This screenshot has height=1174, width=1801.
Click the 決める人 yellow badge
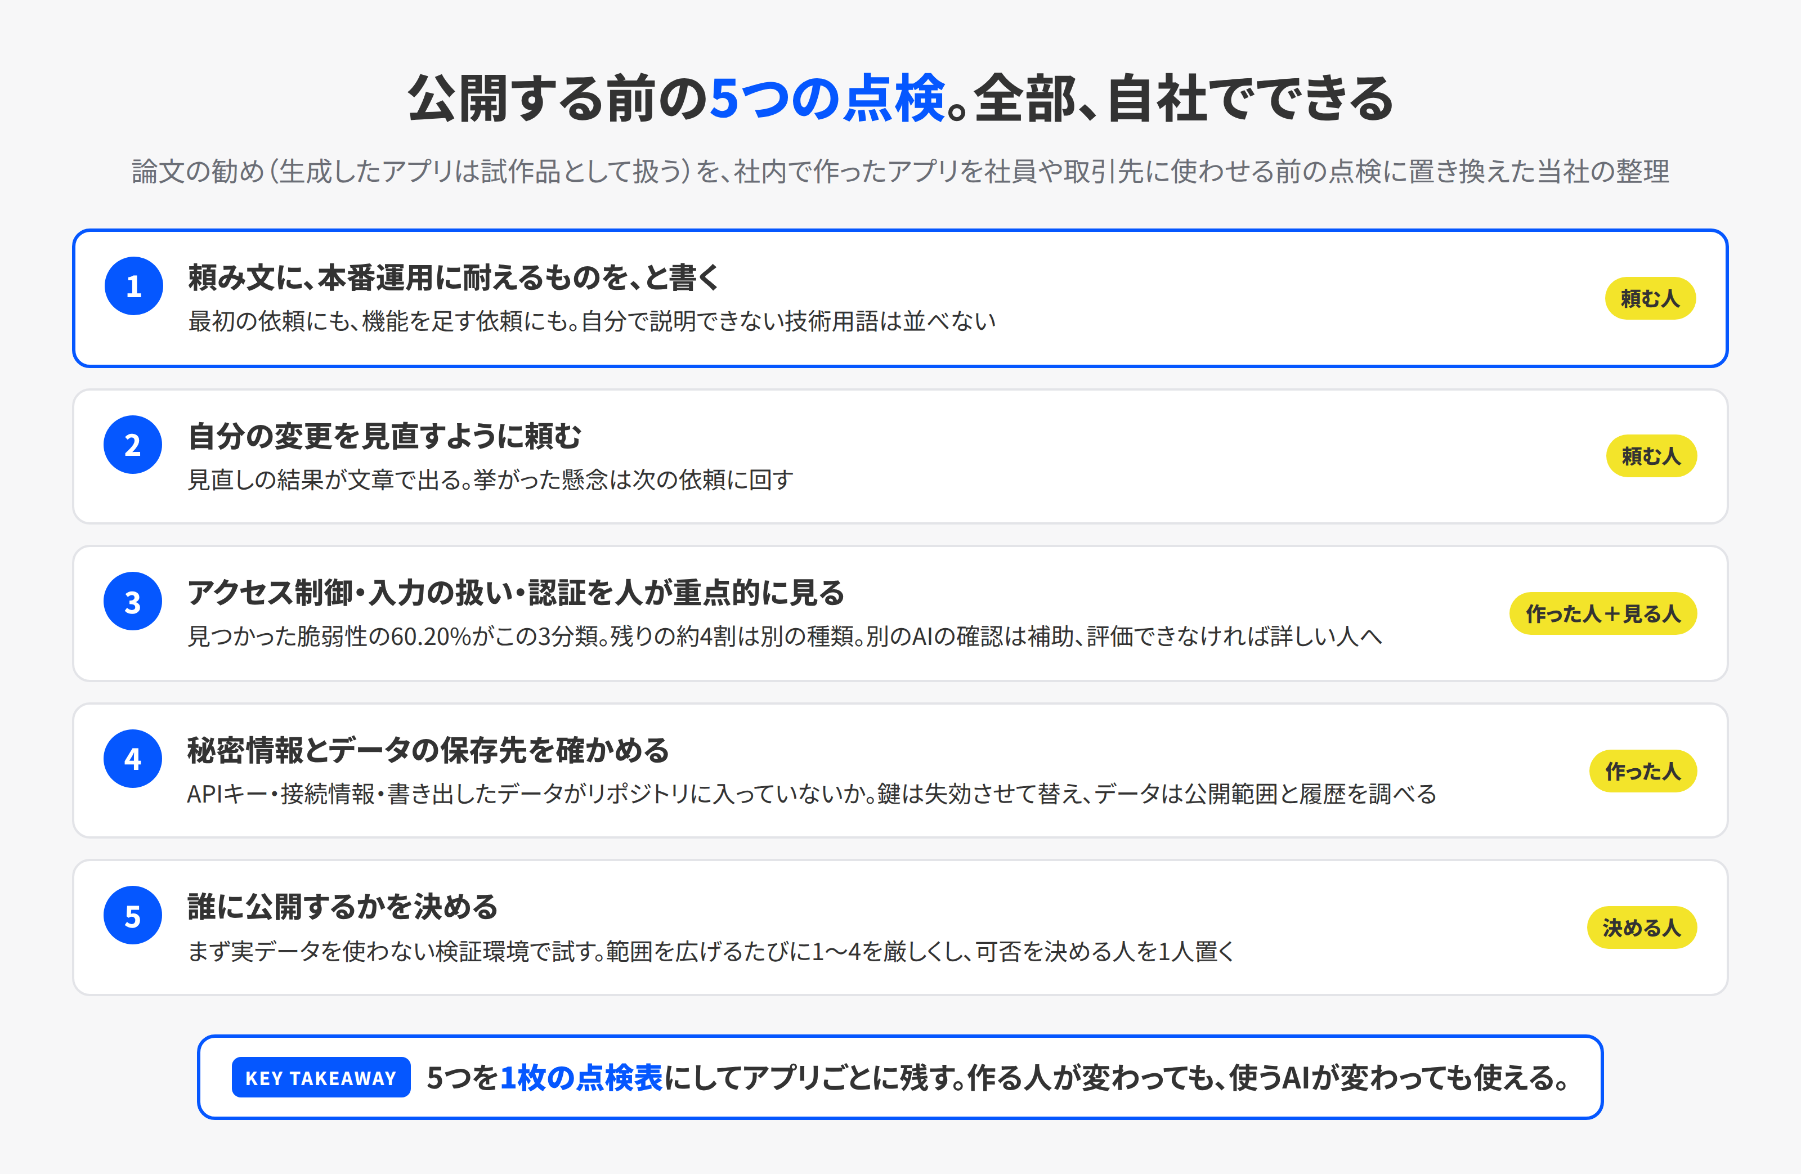click(x=1642, y=927)
